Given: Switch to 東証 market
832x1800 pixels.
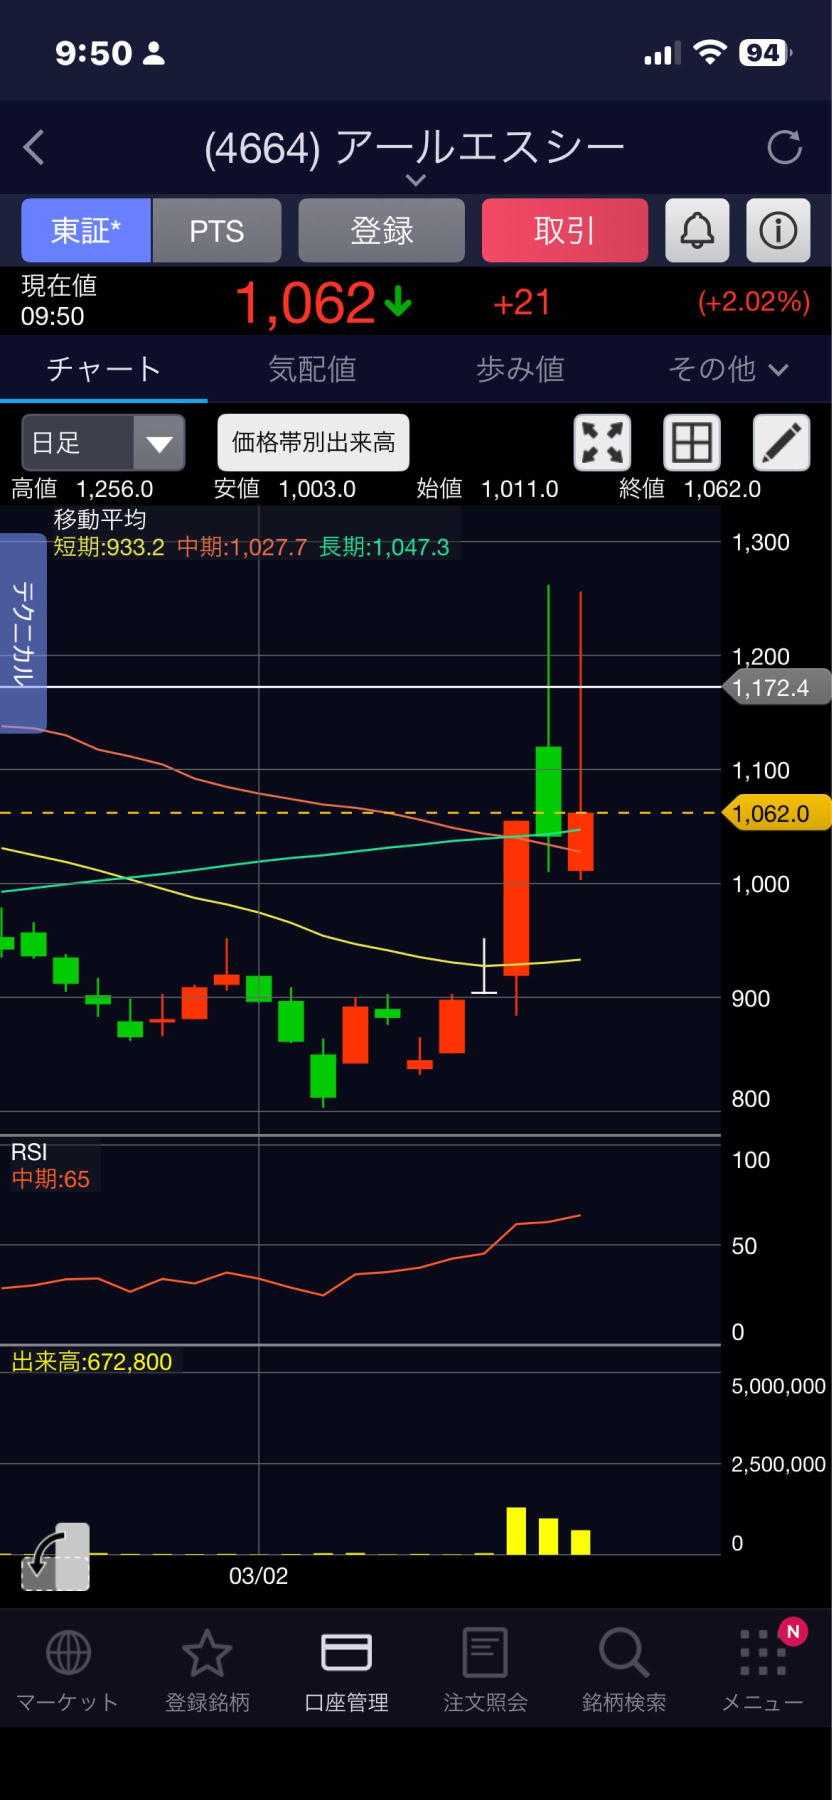Looking at the screenshot, I should pos(86,230).
